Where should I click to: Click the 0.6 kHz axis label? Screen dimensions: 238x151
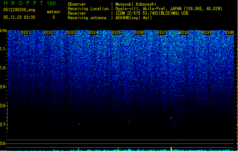point(3,143)
